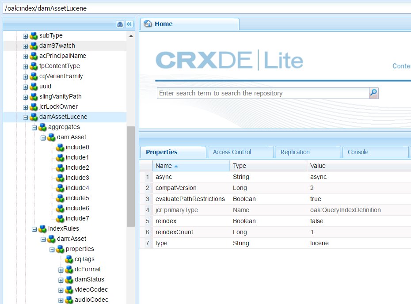This screenshot has width=411, height=304.
Task: Select the evaluatePathRestrictions property row
Action: (x=275, y=199)
